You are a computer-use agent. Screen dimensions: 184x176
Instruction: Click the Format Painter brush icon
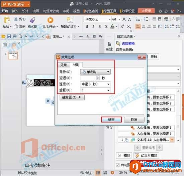[x=32, y=20]
